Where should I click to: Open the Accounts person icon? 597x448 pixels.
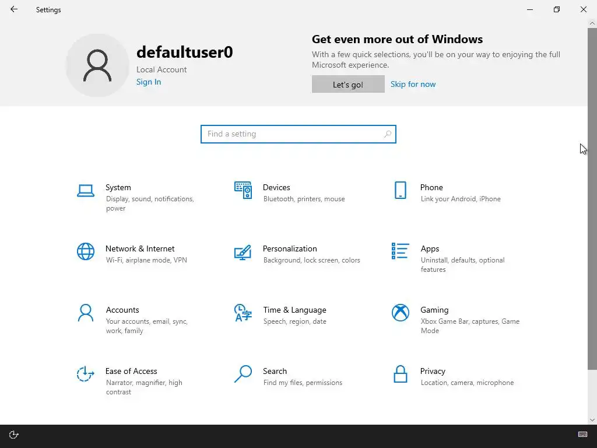[x=85, y=313]
